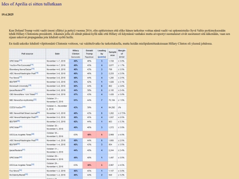The image size is (239, 179).
Task: Click the Clinton percentage in Monmouth University row
Action: [x=76, y=86]
